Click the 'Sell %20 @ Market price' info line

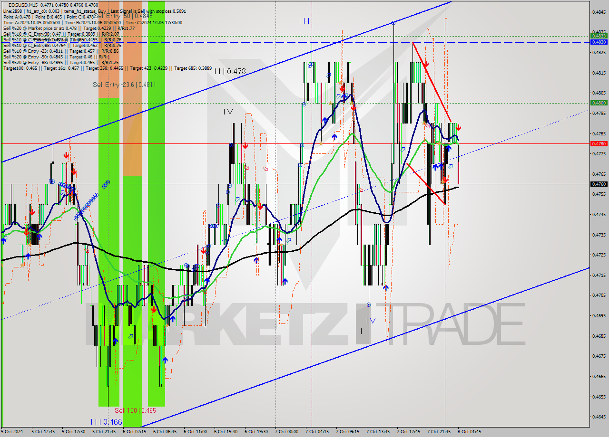pos(69,28)
